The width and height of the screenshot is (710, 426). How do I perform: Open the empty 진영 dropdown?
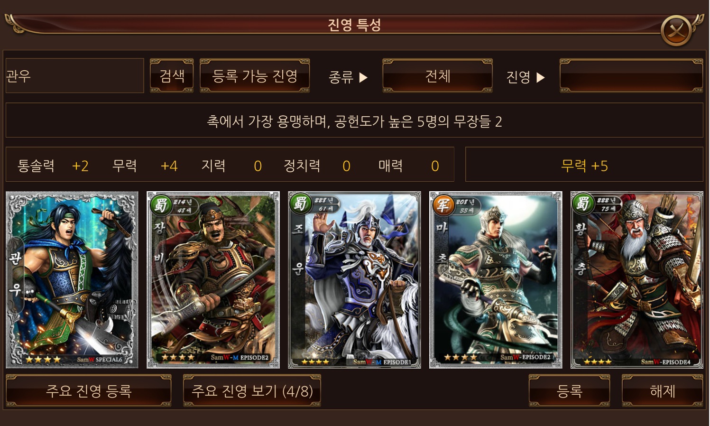(631, 76)
